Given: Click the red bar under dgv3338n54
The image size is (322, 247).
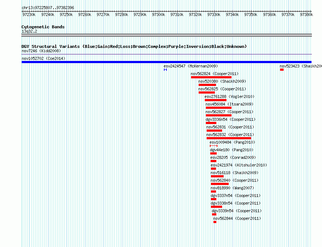Looking at the screenshot, I should click(216, 207).
